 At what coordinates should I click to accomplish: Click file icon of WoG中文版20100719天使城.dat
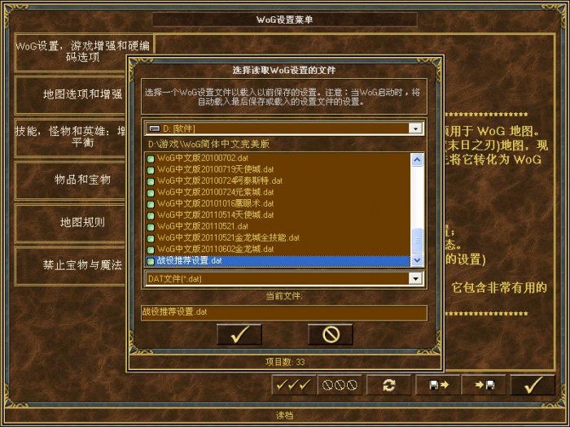tap(151, 170)
